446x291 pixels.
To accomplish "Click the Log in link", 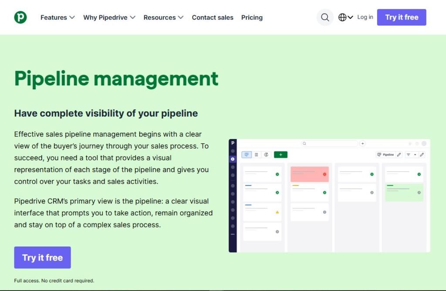I will [365, 17].
